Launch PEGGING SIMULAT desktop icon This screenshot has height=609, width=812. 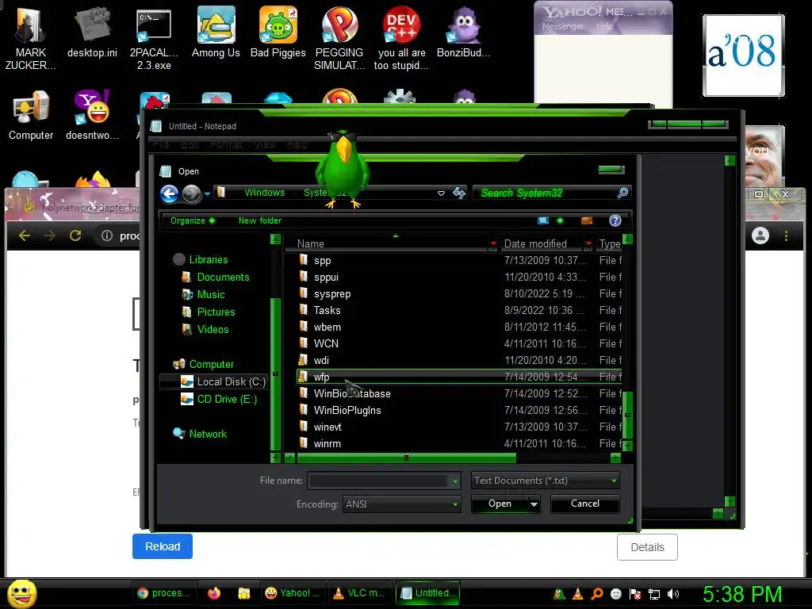pos(339,36)
